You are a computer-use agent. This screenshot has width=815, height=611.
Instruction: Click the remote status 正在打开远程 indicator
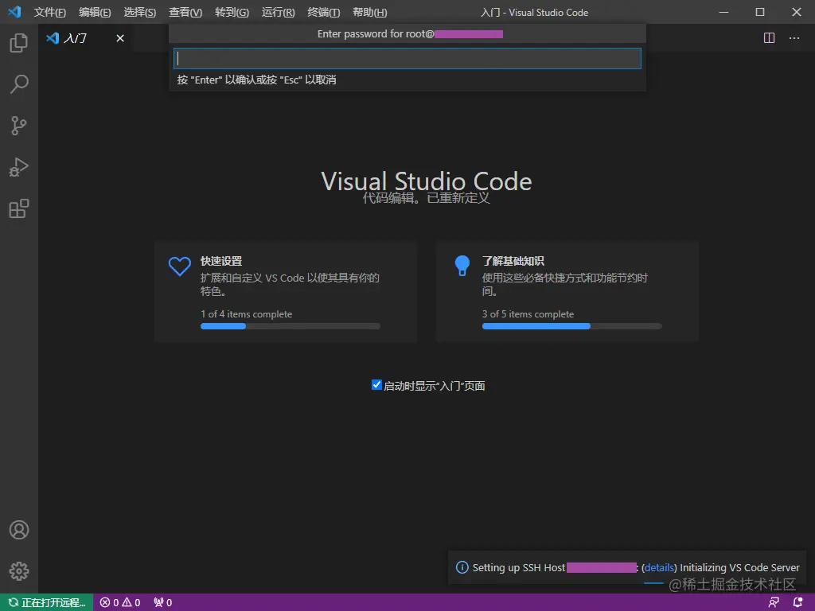click(46, 603)
